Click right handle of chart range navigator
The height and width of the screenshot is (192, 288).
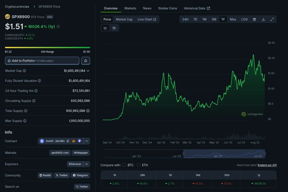(x=265, y=154)
